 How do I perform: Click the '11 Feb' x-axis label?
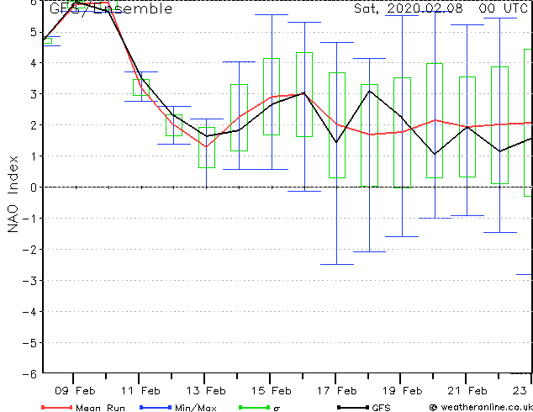[x=140, y=391]
